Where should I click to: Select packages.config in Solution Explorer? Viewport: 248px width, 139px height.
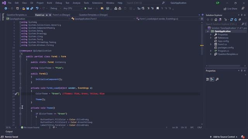(226, 47)
